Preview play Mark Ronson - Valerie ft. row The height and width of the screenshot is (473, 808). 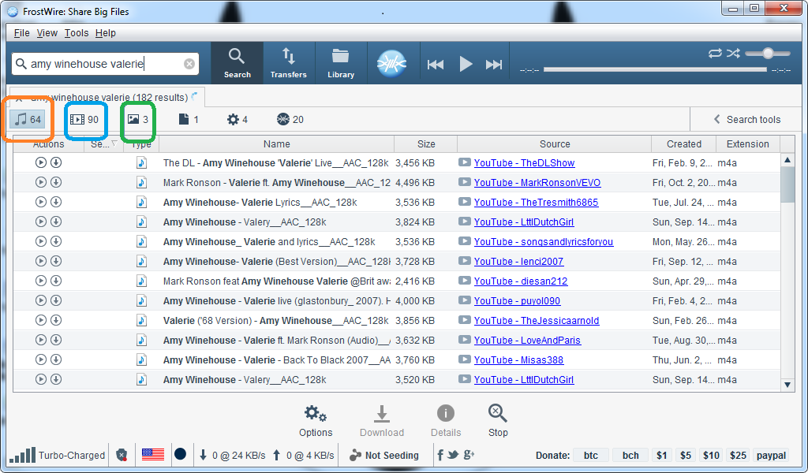(41, 182)
